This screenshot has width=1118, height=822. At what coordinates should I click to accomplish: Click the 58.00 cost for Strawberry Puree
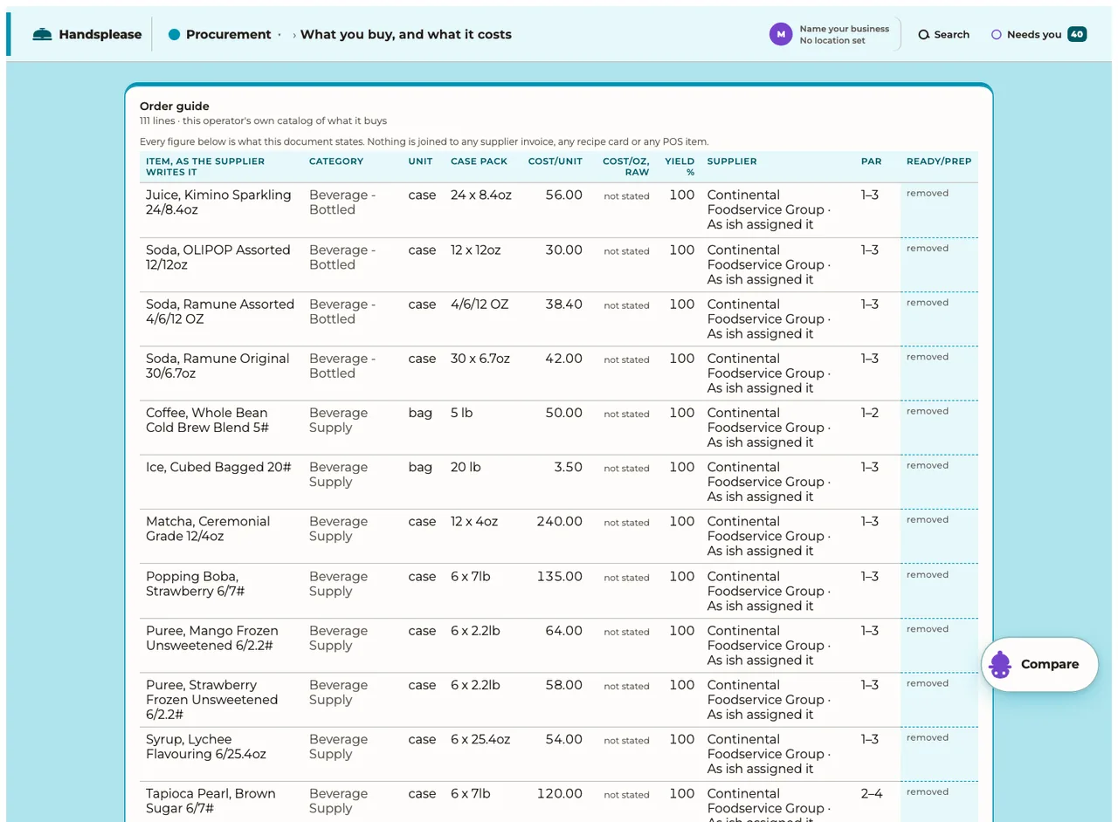[x=564, y=685]
